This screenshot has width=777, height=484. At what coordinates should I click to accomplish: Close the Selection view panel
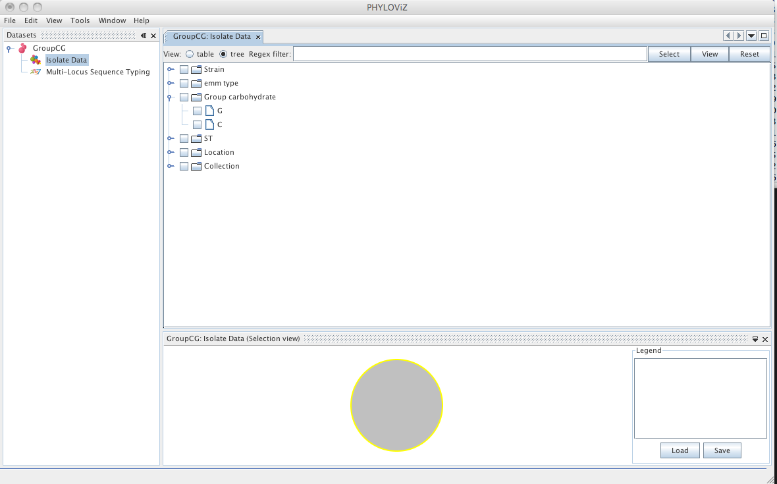tap(765, 339)
